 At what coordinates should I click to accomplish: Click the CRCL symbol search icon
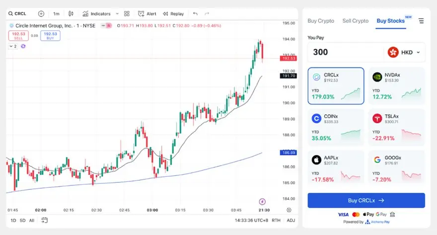(10, 13)
